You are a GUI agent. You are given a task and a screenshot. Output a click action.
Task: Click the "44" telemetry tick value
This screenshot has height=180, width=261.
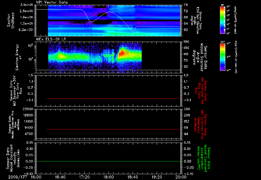coord(186,134)
